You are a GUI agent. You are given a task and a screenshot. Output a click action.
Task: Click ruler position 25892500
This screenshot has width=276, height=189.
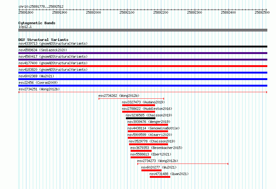[262, 12]
